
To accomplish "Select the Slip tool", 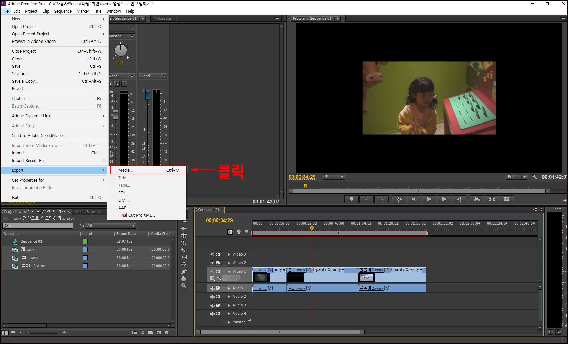I will coord(184,257).
